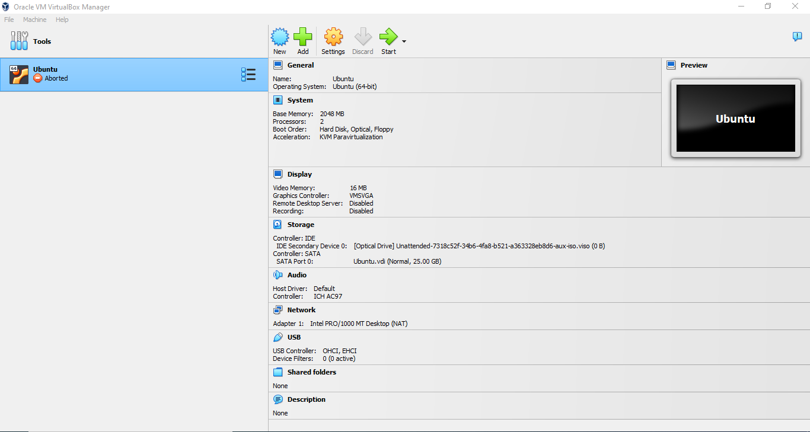Click the VirtualBox title bar app icon
The width and height of the screenshot is (810, 432).
[x=6, y=7]
